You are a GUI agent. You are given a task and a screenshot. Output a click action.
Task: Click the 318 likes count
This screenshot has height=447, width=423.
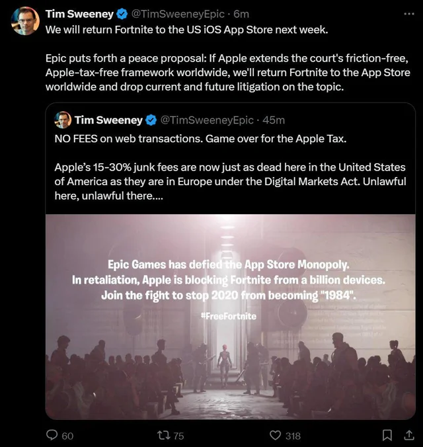pos(293,436)
